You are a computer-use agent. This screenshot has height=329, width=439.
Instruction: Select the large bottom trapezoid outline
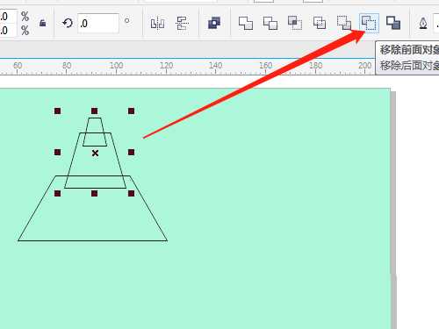(92, 240)
